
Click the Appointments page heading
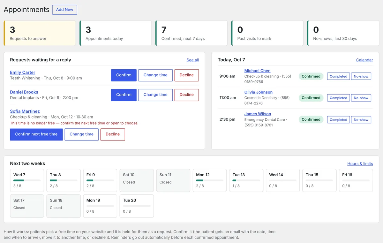tap(26, 10)
